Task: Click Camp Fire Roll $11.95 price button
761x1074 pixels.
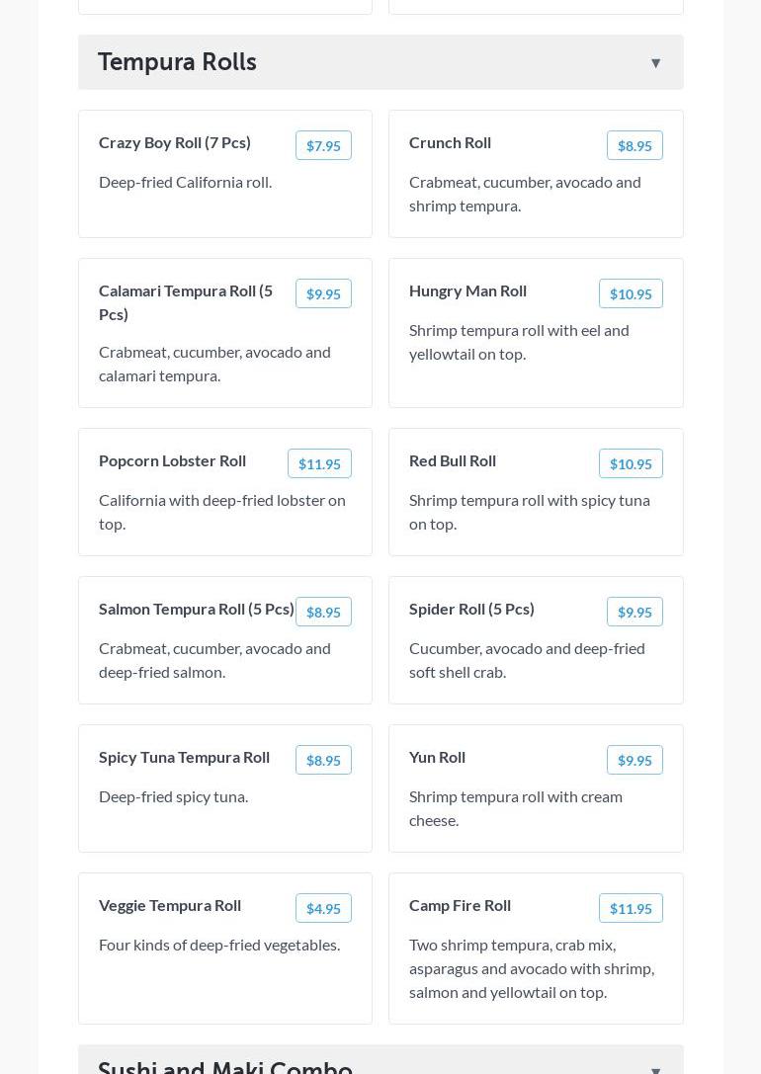Action: tap(631, 908)
